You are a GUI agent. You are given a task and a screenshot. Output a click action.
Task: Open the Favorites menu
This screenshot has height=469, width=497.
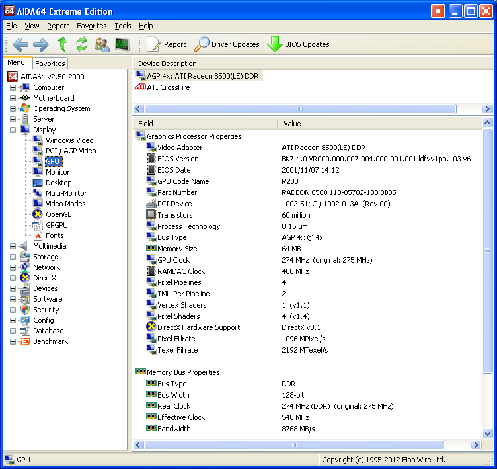tap(92, 26)
